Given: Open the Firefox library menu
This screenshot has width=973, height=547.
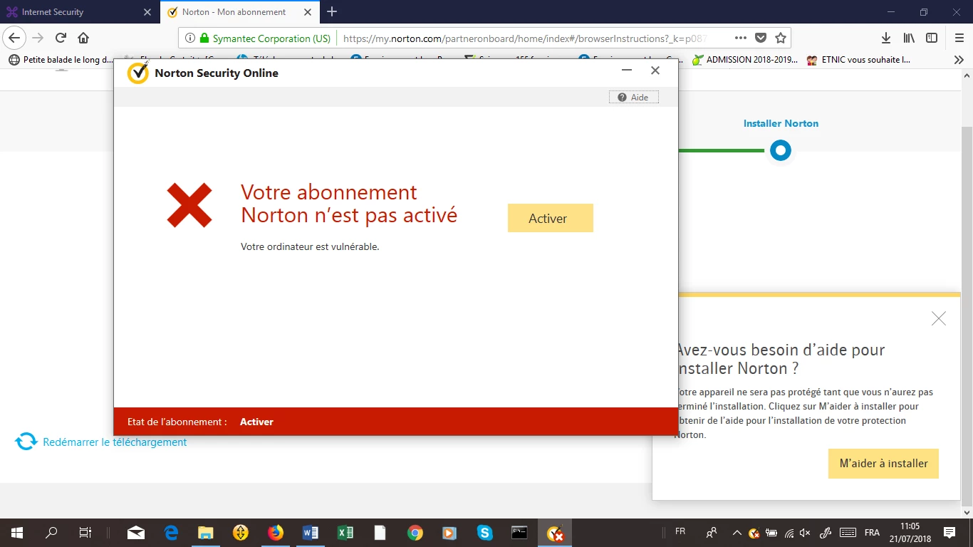Looking at the screenshot, I should pyautogui.click(x=909, y=38).
